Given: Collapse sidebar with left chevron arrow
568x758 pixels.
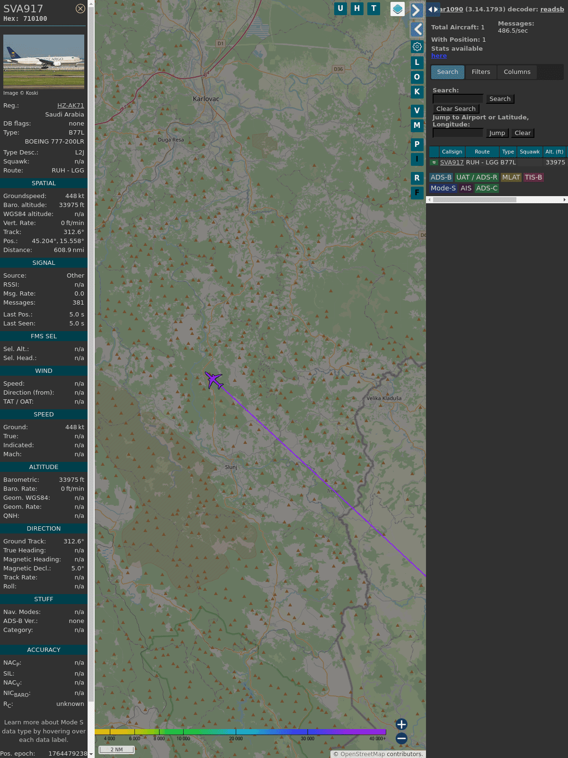Looking at the screenshot, I should tap(417, 29).
